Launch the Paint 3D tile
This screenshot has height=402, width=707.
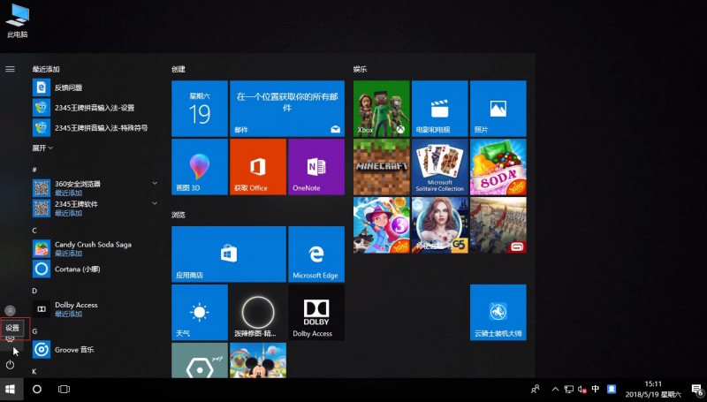(x=200, y=167)
